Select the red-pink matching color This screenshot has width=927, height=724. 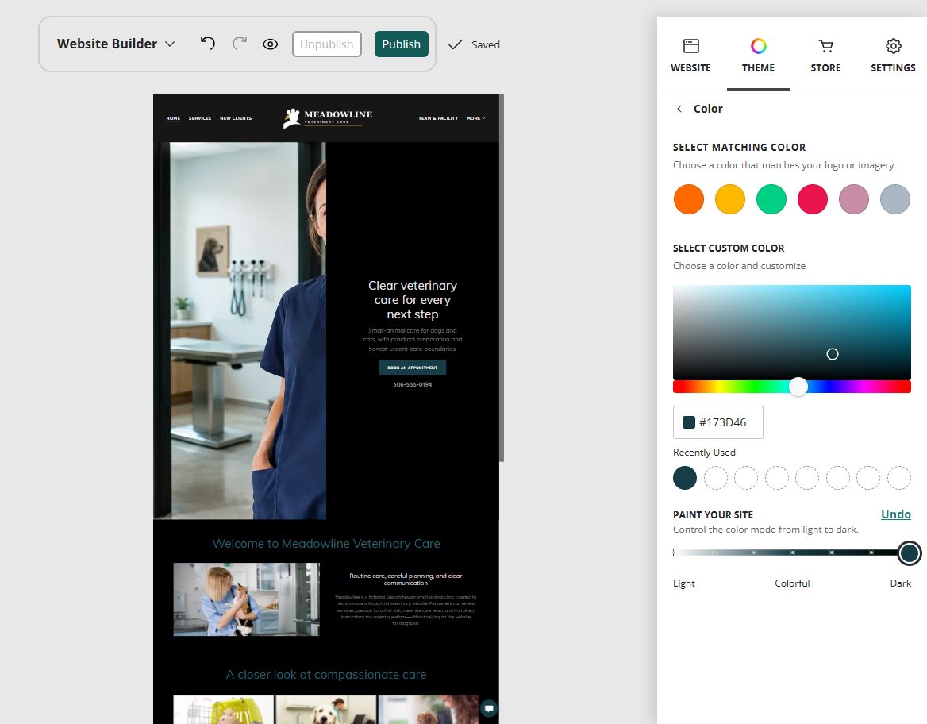click(812, 198)
